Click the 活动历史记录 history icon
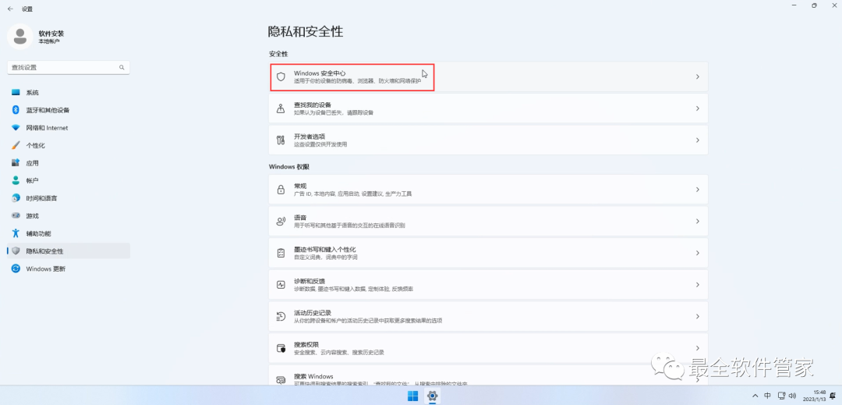842x405 pixels. tap(281, 316)
